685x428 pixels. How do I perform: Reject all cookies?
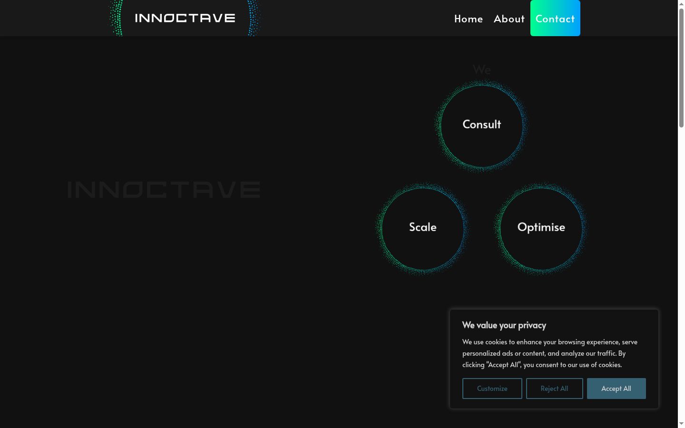(x=555, y=389)
